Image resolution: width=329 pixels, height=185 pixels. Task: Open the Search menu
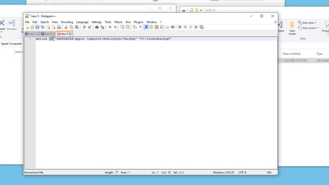[x=45, y=22]
